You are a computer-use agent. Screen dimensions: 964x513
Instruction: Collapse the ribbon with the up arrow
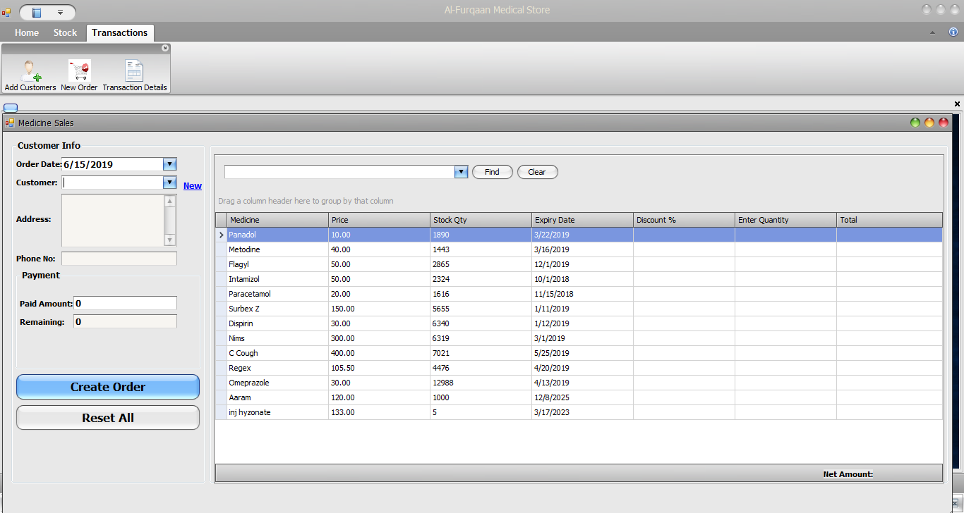click(932, 32)
